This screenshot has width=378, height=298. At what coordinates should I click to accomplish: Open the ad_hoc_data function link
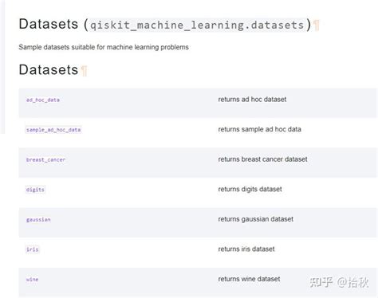click(x=43, y=100)
